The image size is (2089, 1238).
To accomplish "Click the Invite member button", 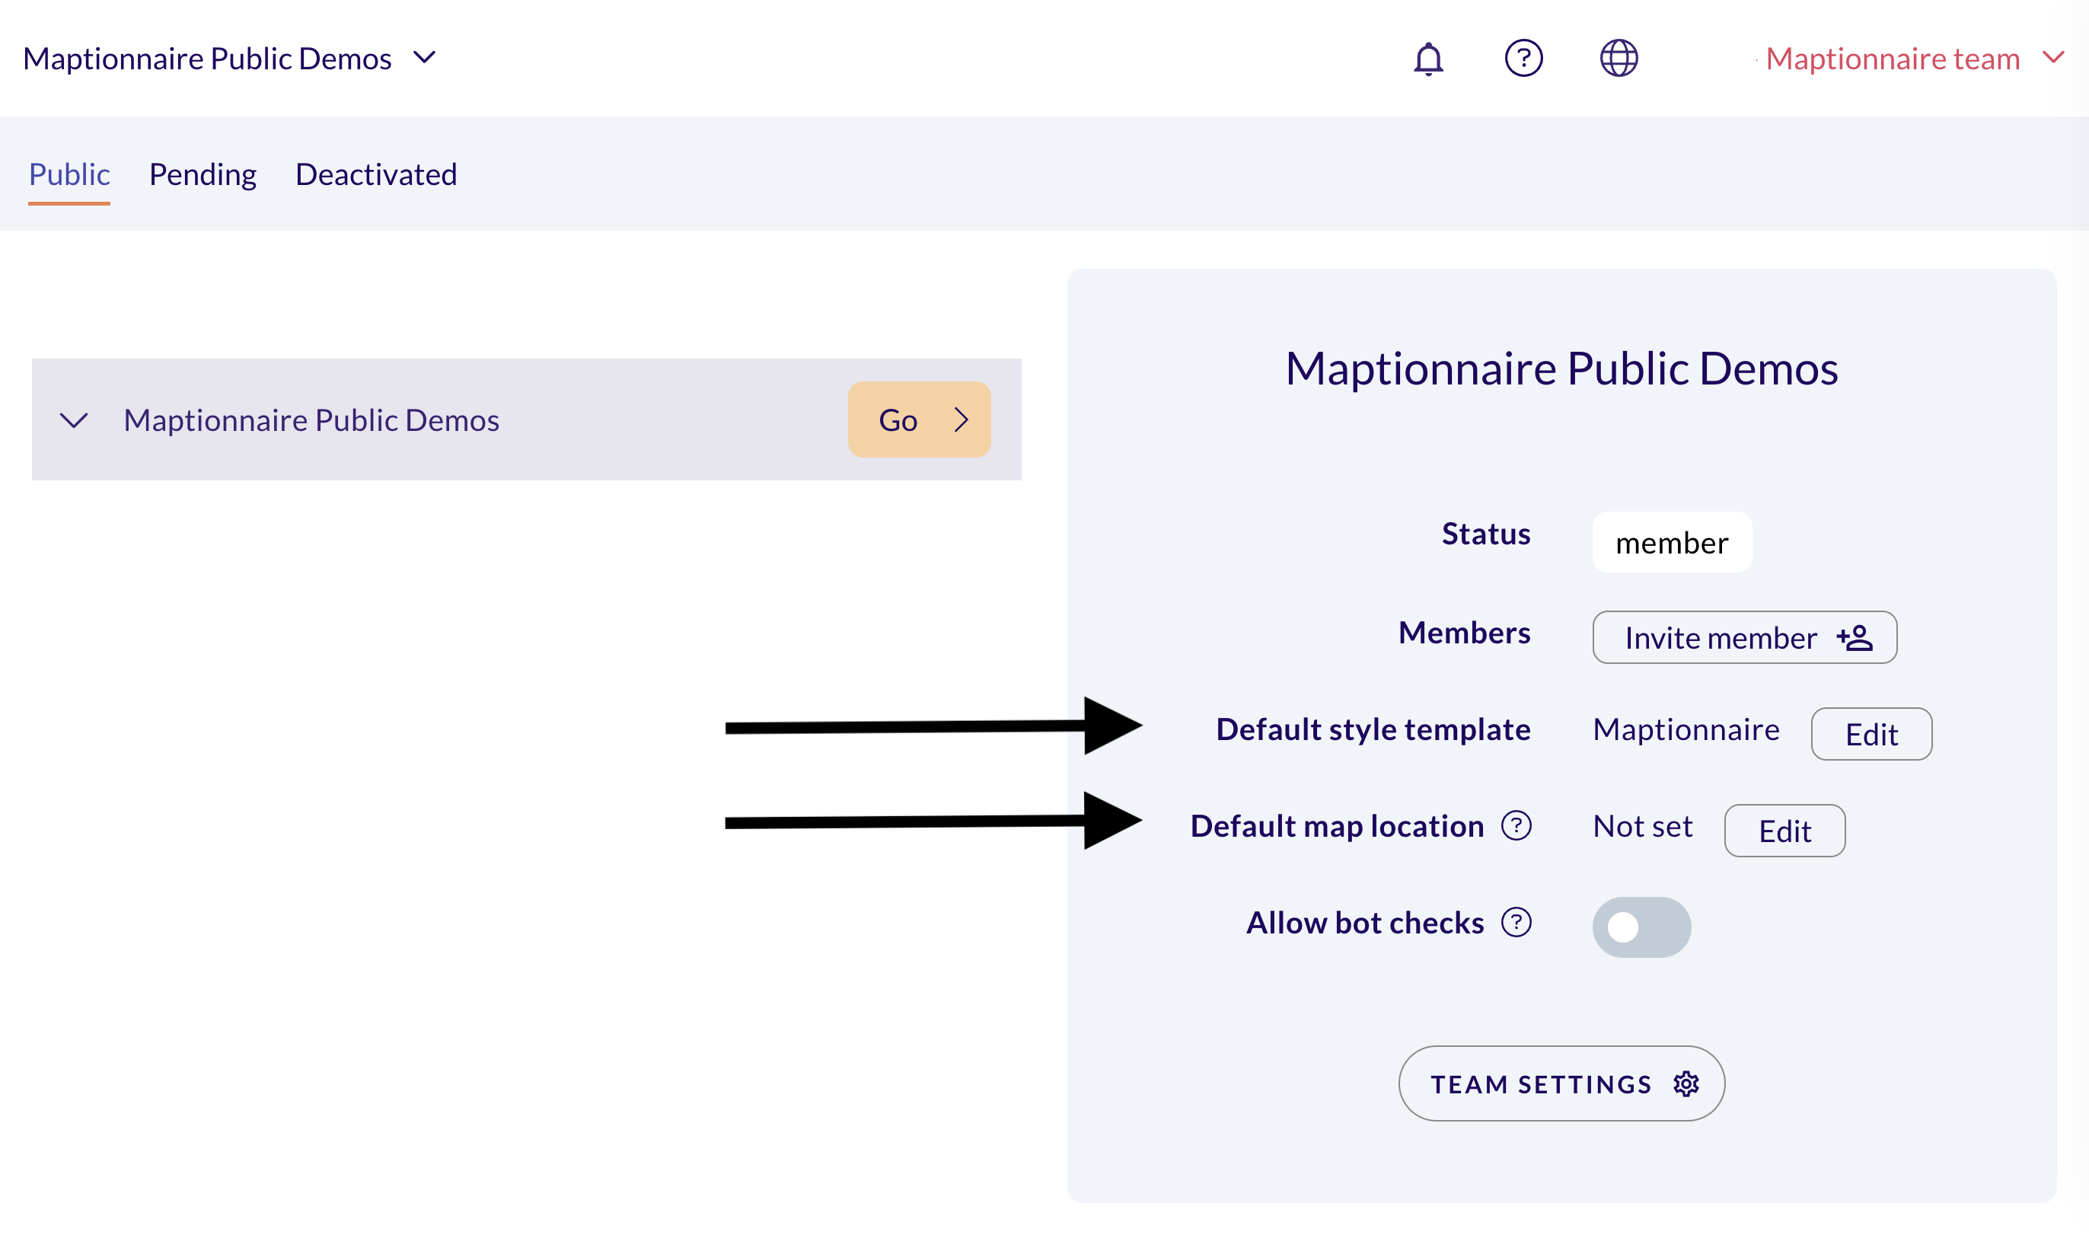I will pos(1744,637).
